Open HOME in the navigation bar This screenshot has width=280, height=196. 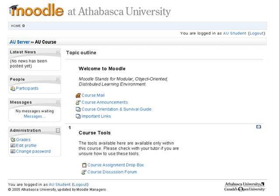click(16, 26)
